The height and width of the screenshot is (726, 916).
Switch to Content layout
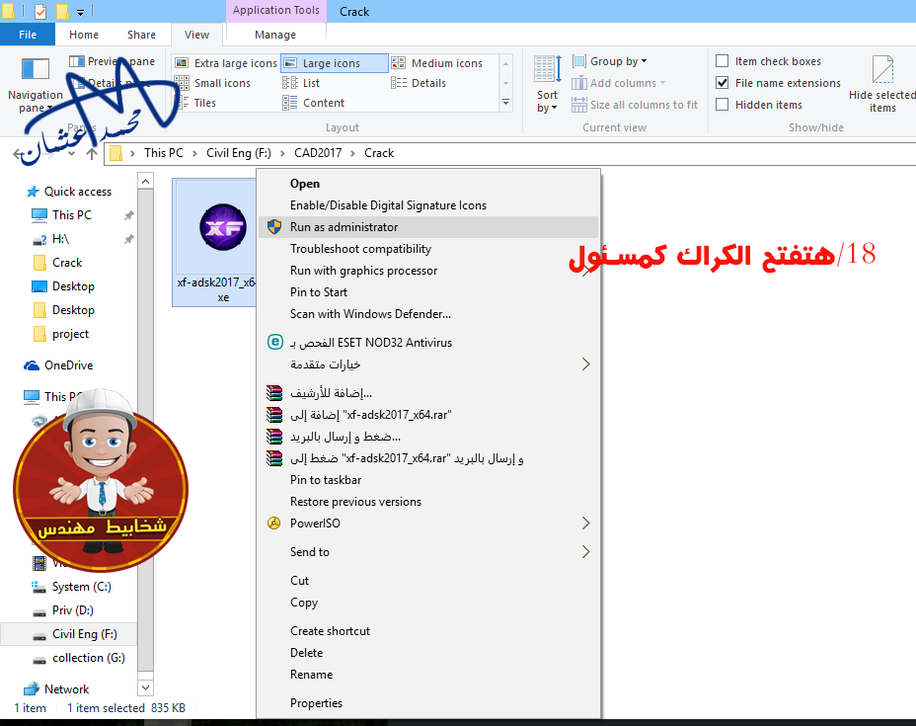coord(314,103)
